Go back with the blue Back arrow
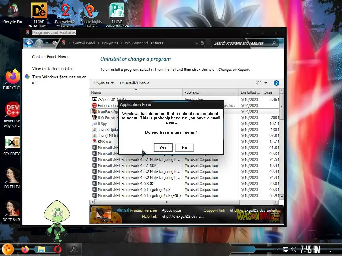 pyautogui.click(x=29, y=43)
